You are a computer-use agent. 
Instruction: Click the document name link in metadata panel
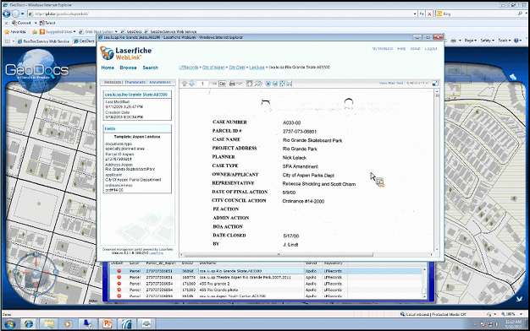click(x=136, y=95)
